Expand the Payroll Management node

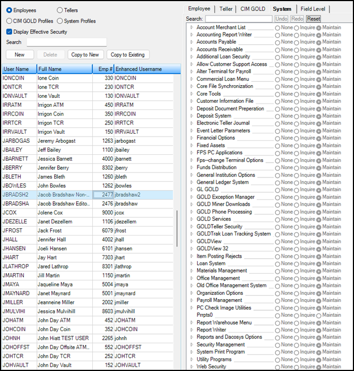(x=192, y=300)
